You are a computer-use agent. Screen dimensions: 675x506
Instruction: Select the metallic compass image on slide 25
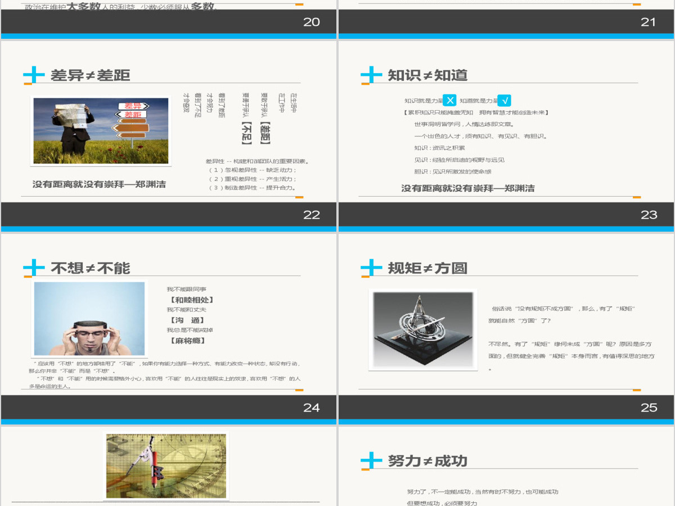pyautogui.click(x=423, y=330)
